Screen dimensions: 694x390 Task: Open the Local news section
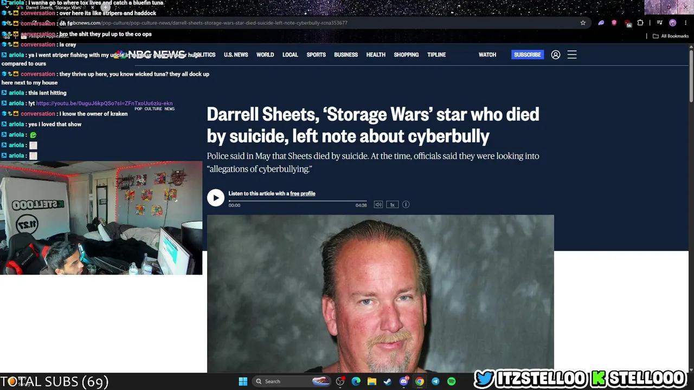[290, 55]
